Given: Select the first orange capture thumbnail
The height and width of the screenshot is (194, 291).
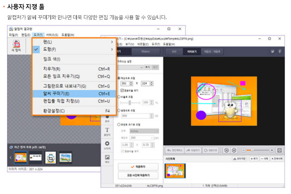Looking at the screenshot, I should (21, 157).
